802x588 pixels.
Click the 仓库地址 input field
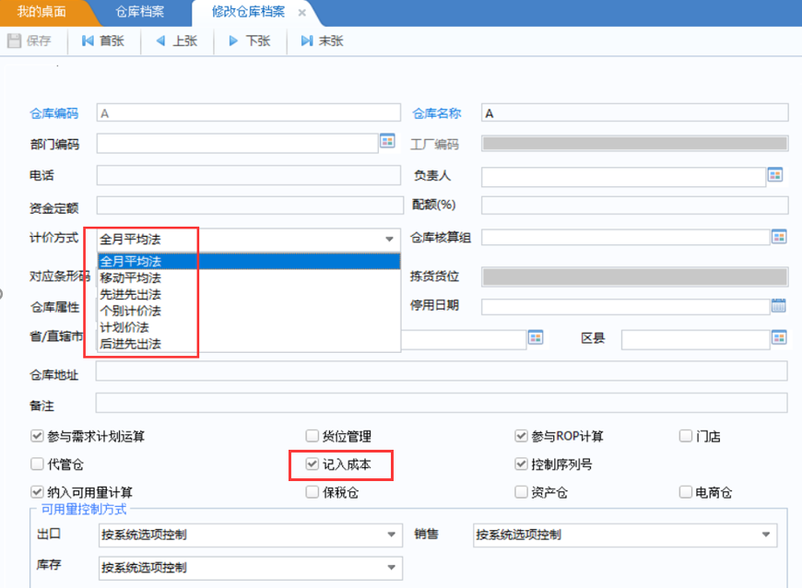(441, 370)
